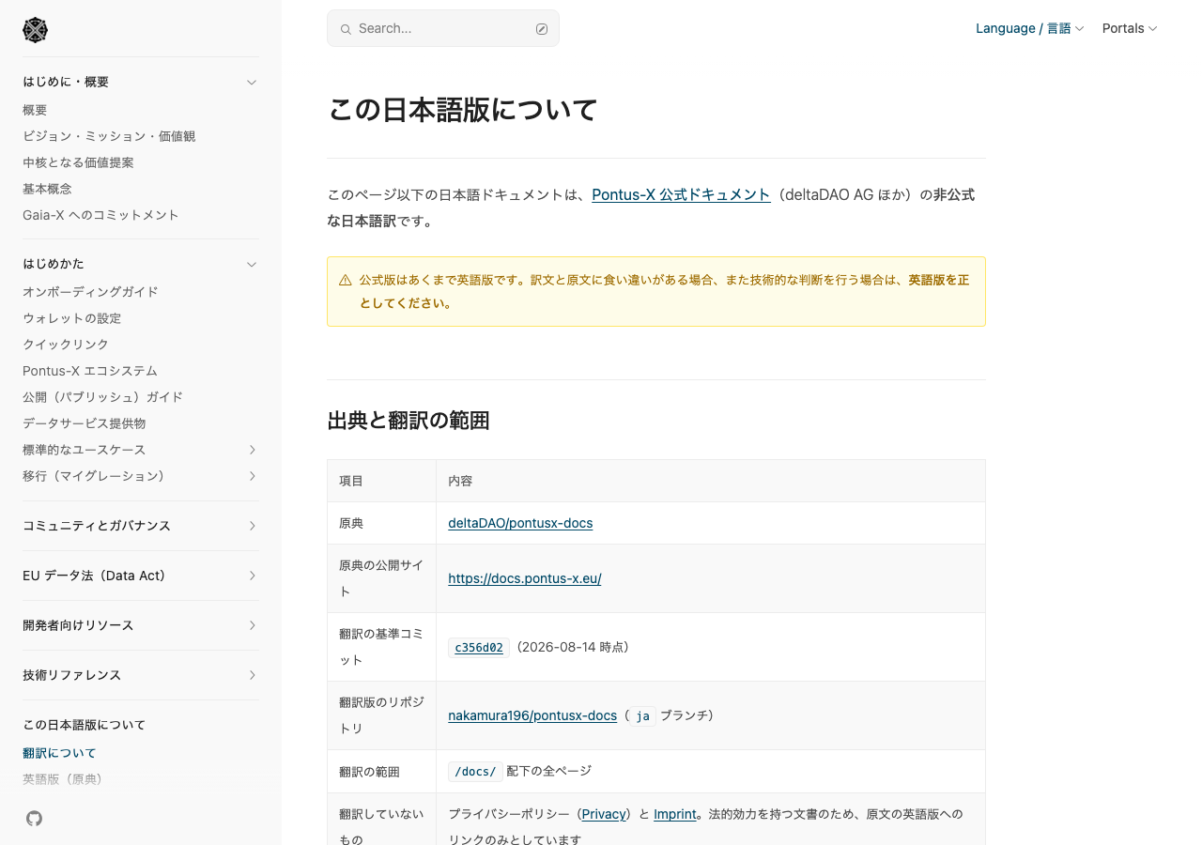1202x845 pixels.
Task: Select 基本概念 in sidebar
Action: tap(47, 189)
